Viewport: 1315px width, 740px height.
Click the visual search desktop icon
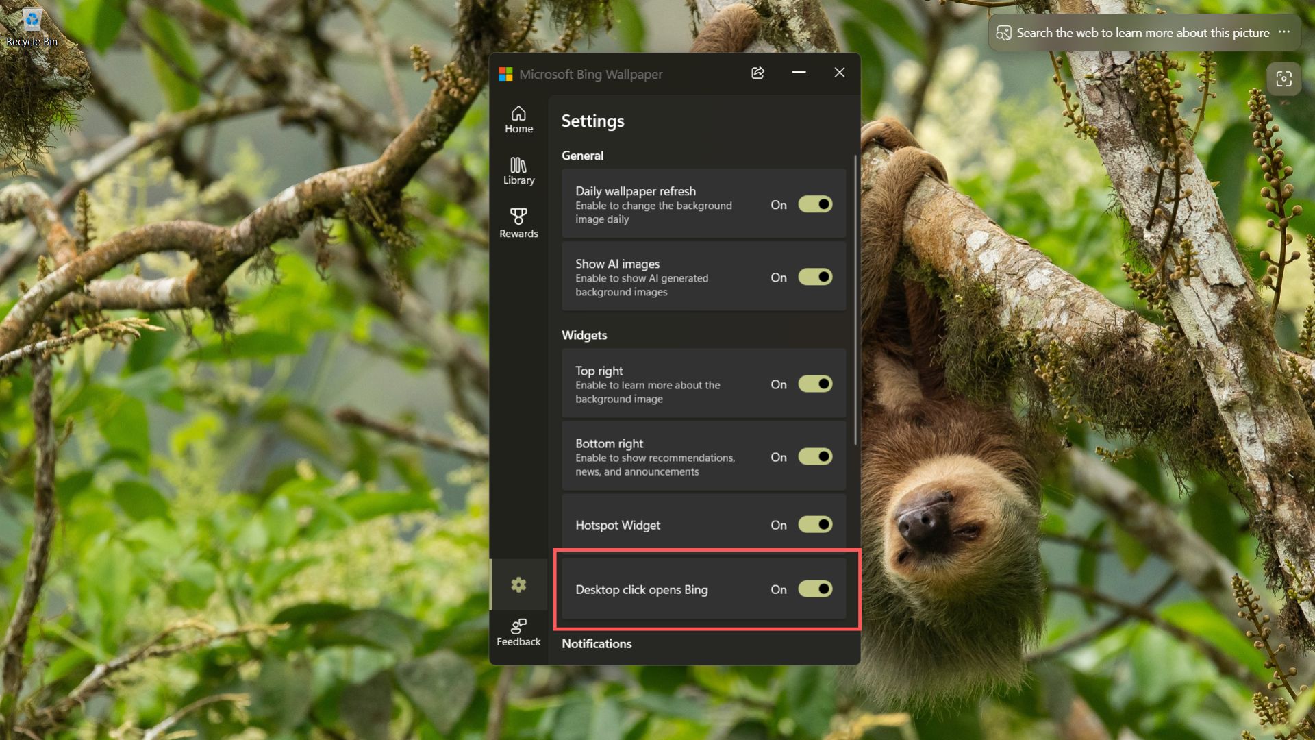1283,79
